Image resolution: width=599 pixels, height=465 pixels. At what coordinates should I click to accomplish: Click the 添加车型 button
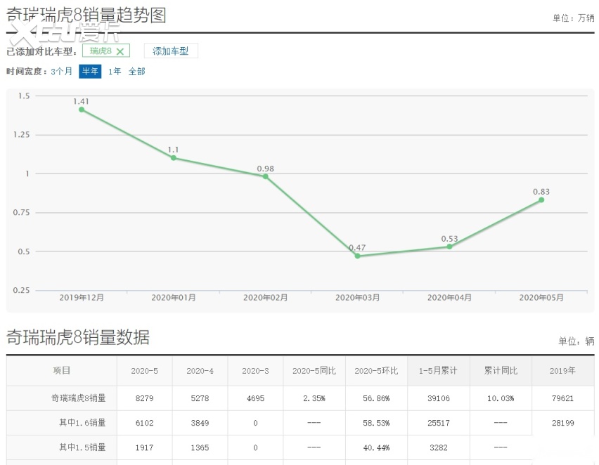(171, 51)
